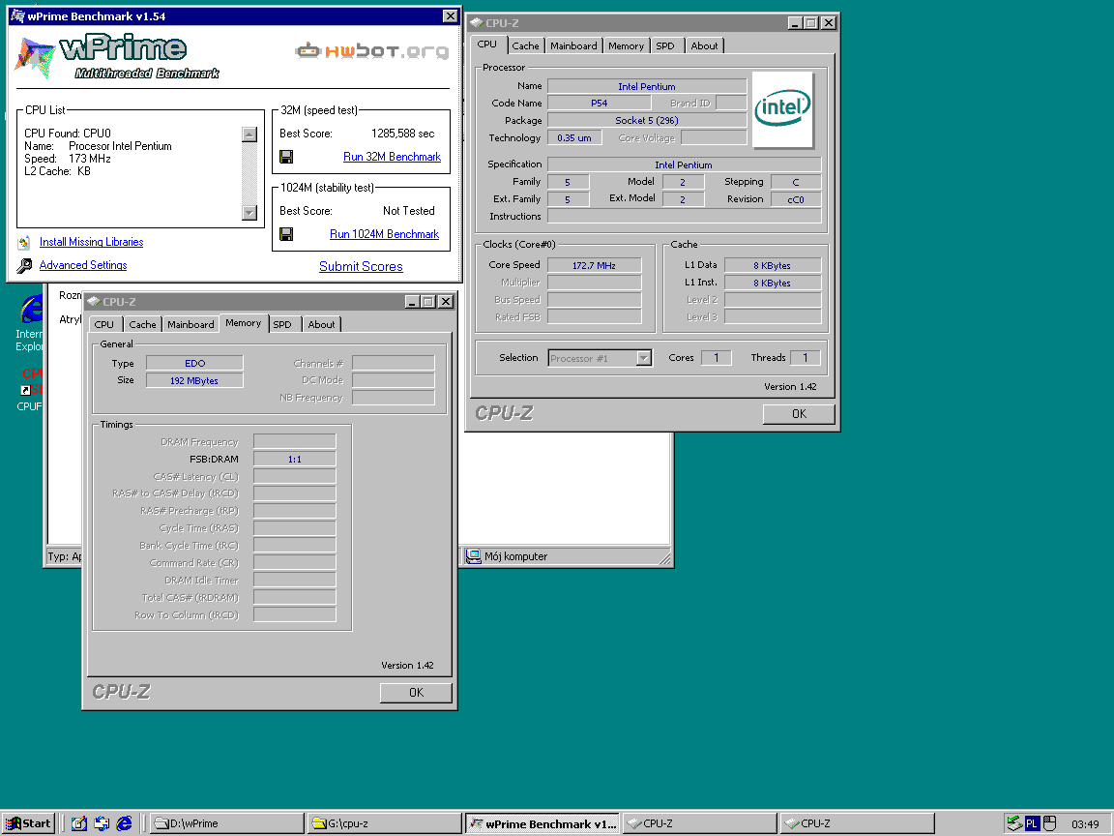Click the memory Type EDO field
This screenshot has width=1114, height=836.
coord(194,363)
